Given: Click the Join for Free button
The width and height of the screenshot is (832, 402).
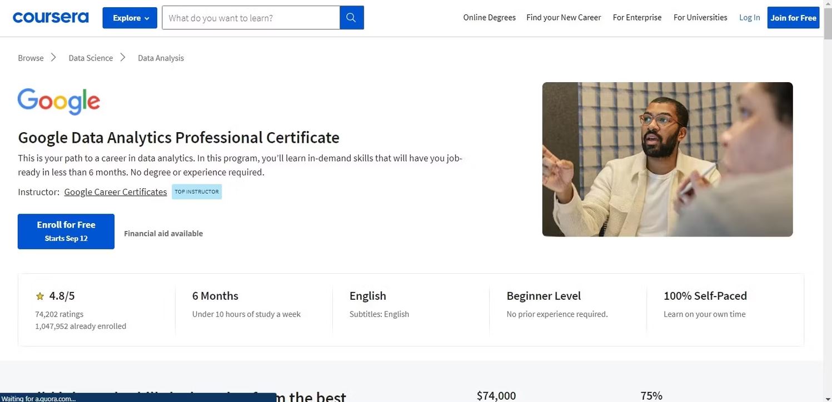Looking at the screenshot, I should pyautogui.click(x=793, y=18).
